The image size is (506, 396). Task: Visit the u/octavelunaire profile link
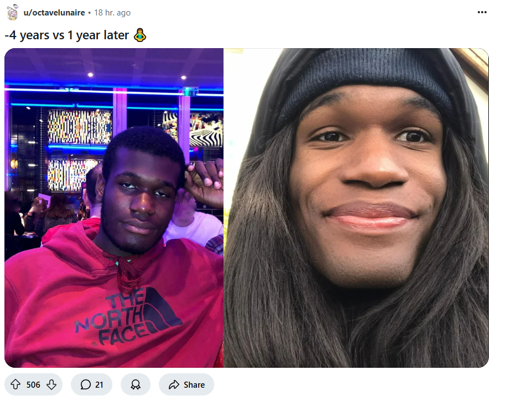[54, 13]
